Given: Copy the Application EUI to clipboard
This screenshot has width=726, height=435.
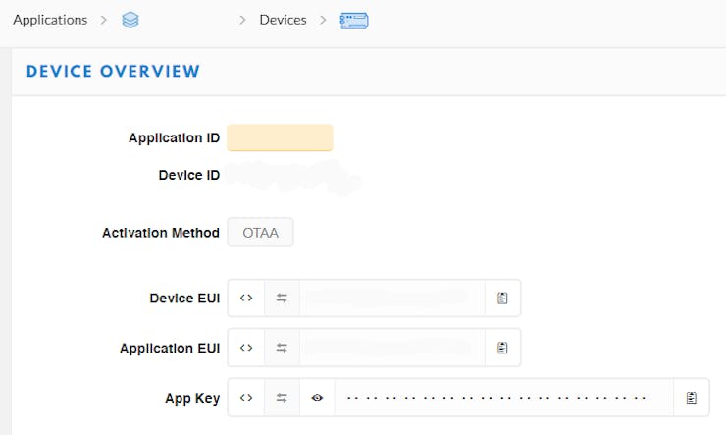Looking at the screenshot, I should coord(502,348).
